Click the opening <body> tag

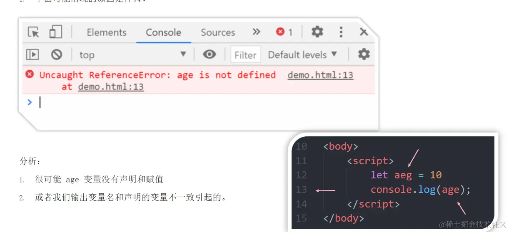tap(340, 146)
